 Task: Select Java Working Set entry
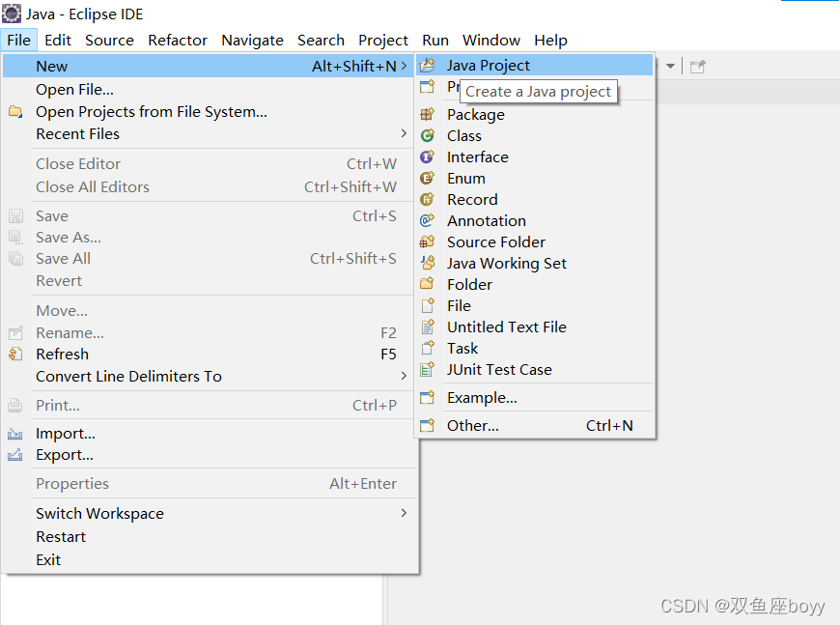(535, 263)
